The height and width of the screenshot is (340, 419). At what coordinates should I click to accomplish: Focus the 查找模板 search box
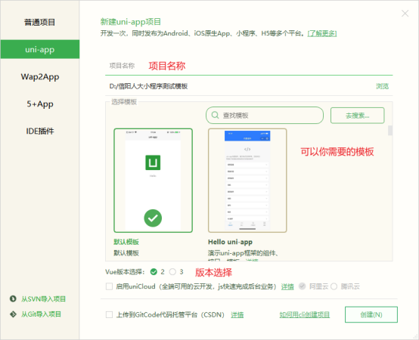pyautogui.click(x=265, y=116)
